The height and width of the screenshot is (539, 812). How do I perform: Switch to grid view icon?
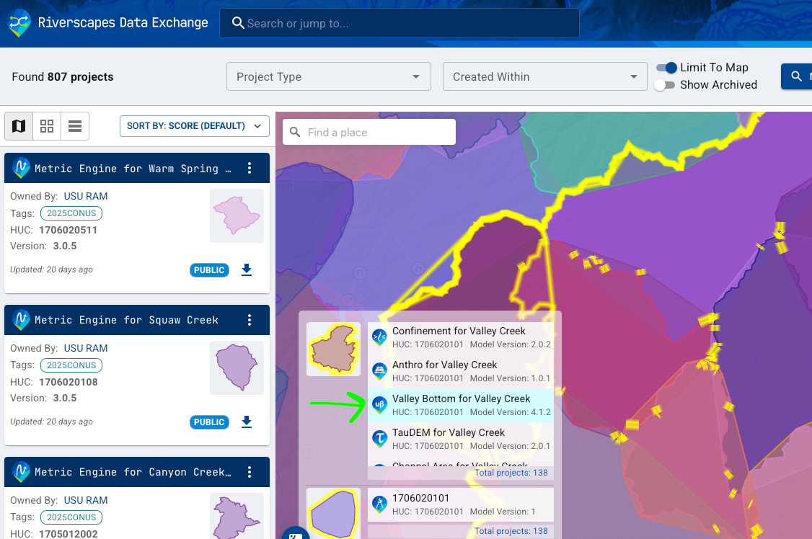(x=47, y=125)
